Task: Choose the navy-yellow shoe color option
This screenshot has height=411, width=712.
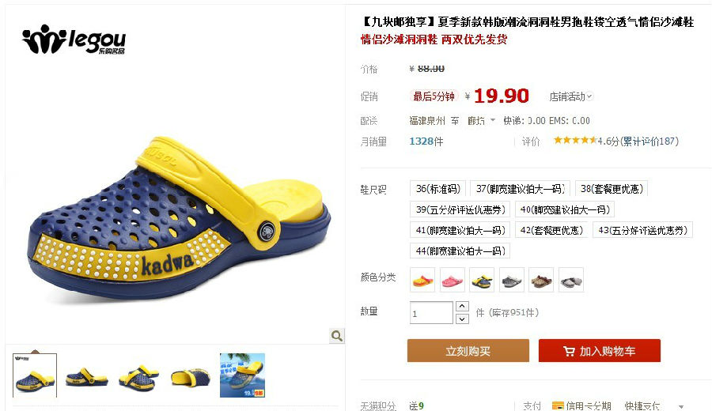Action: (482, 280)
